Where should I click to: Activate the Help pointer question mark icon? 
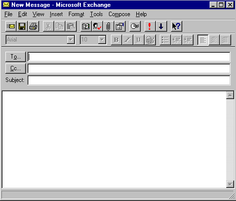(176, 26)
